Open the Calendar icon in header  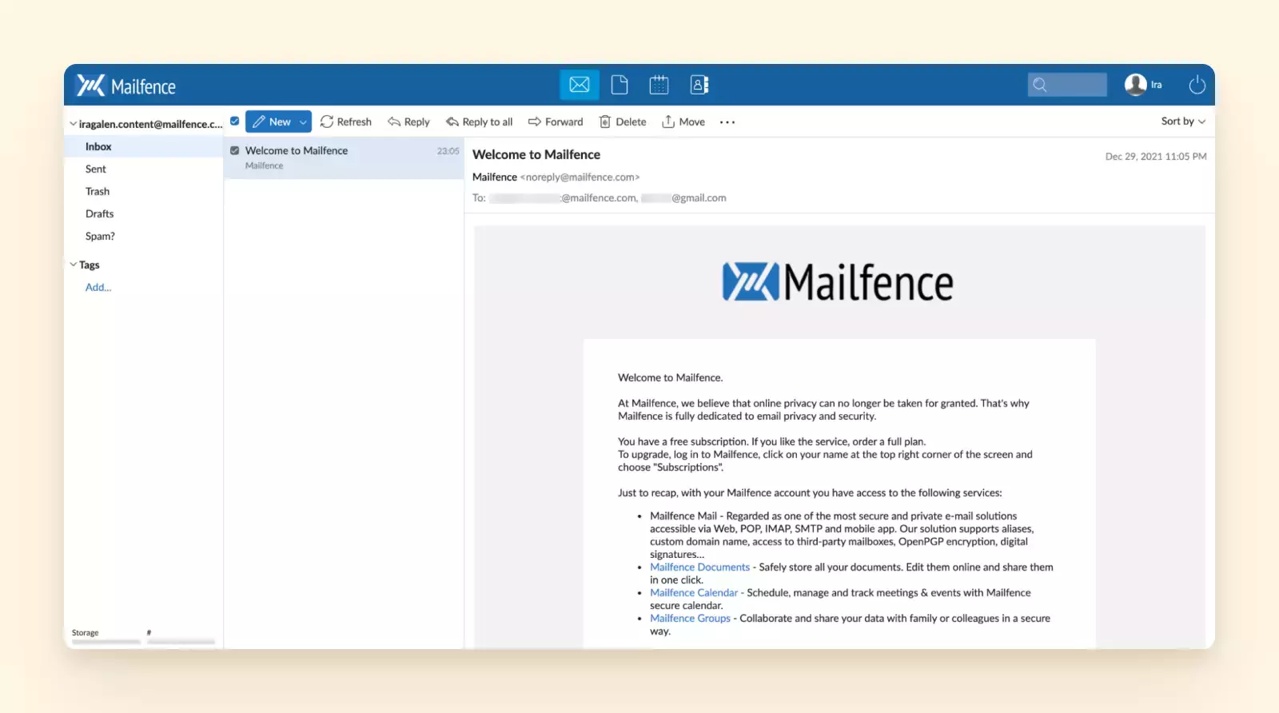coord(659,85)
